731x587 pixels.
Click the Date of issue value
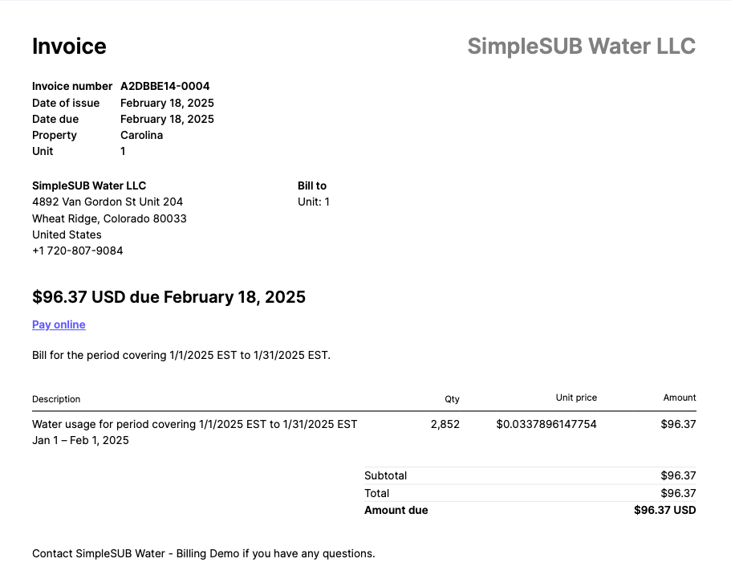pos(167,103)
